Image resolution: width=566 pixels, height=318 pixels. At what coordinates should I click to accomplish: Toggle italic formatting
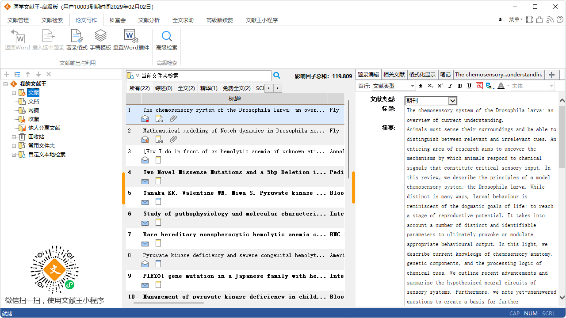tap(450, 86)
